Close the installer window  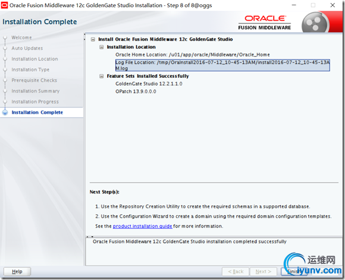tap(333, 5)
